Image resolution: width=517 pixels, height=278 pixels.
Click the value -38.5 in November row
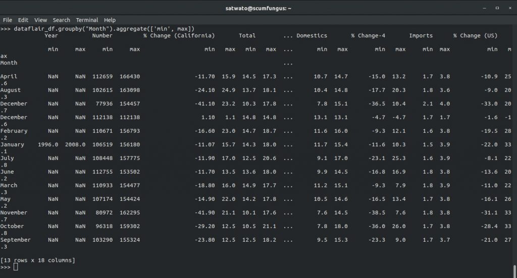coord(377,212)
